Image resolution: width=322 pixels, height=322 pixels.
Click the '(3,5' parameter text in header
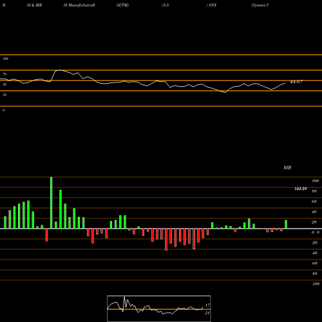[x=166, y=5]
